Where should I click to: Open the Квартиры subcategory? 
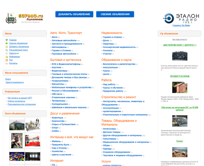click(x=109, y=44)
